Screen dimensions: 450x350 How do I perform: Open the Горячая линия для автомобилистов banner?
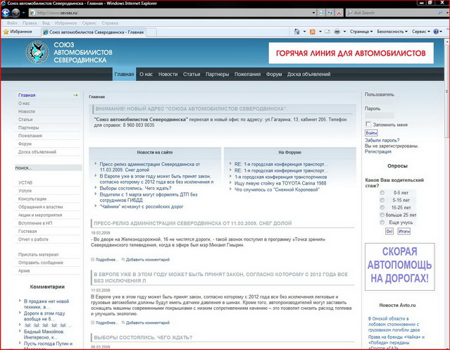[351, 53]
